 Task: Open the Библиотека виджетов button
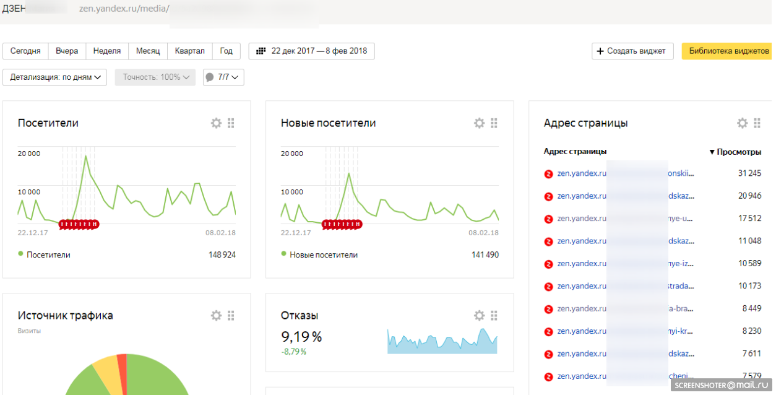click(x=728, y=51)
